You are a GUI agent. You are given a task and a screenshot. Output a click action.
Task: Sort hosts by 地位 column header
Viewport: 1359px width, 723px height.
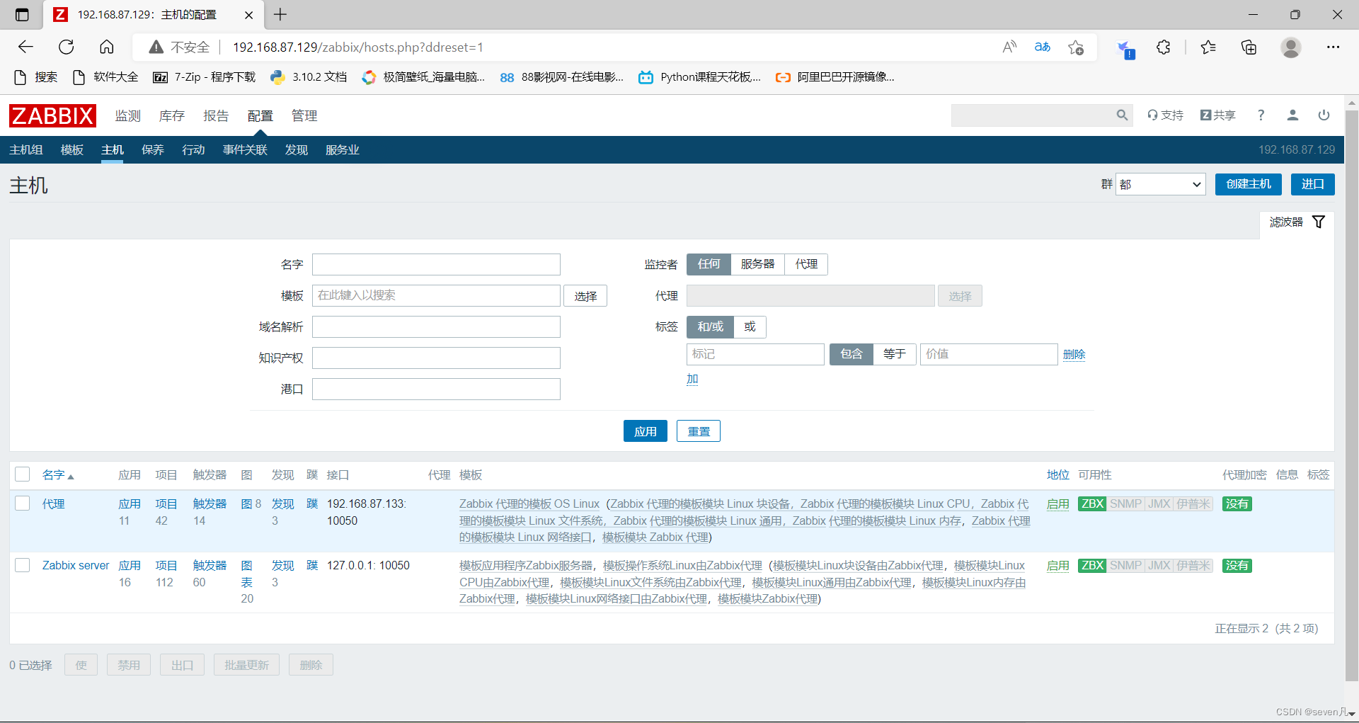point(1058,475)
